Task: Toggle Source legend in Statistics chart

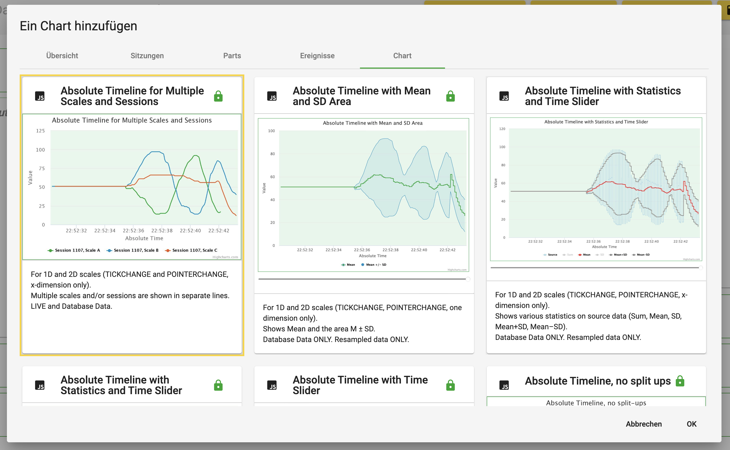Action: coord(550,255)
